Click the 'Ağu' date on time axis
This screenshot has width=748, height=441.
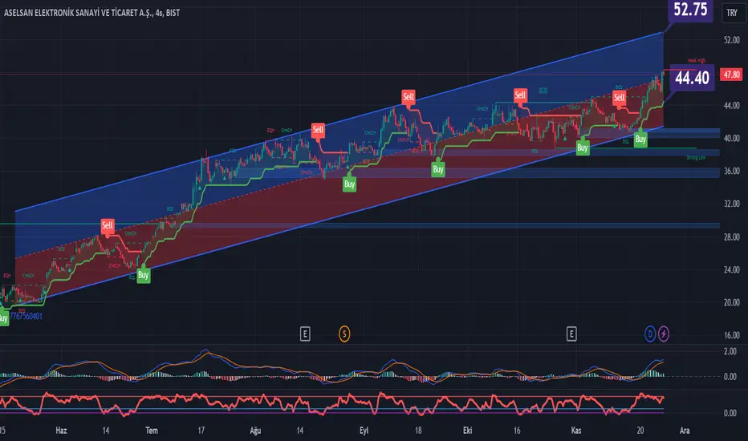pos(255,431)
